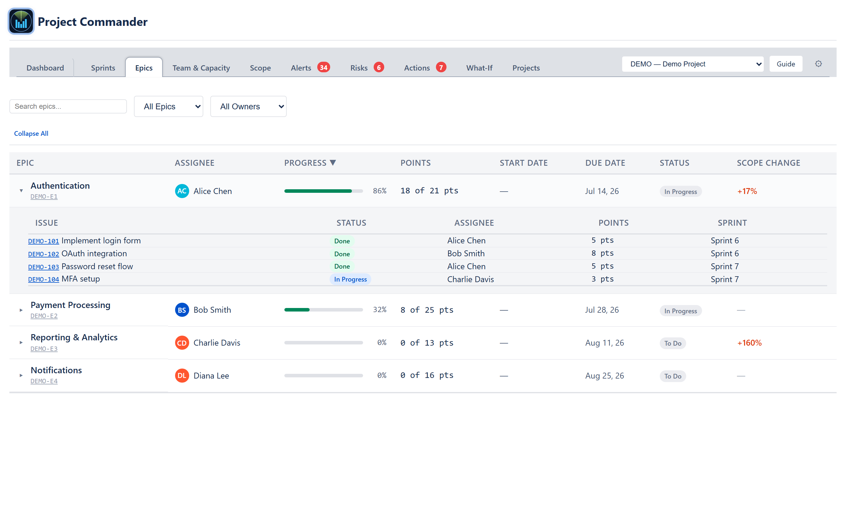Go to the Scope tab
The height and width of the screenshot is (529, 846).
click(260, 68)
